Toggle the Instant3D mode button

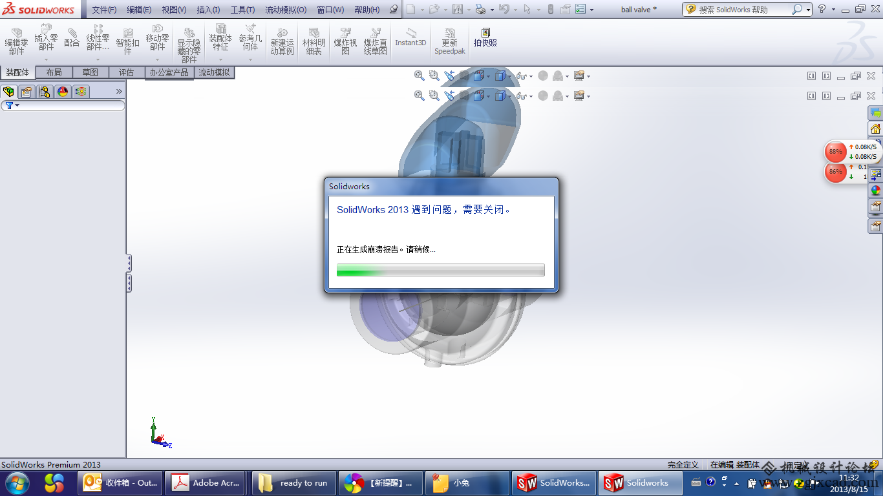411,37
